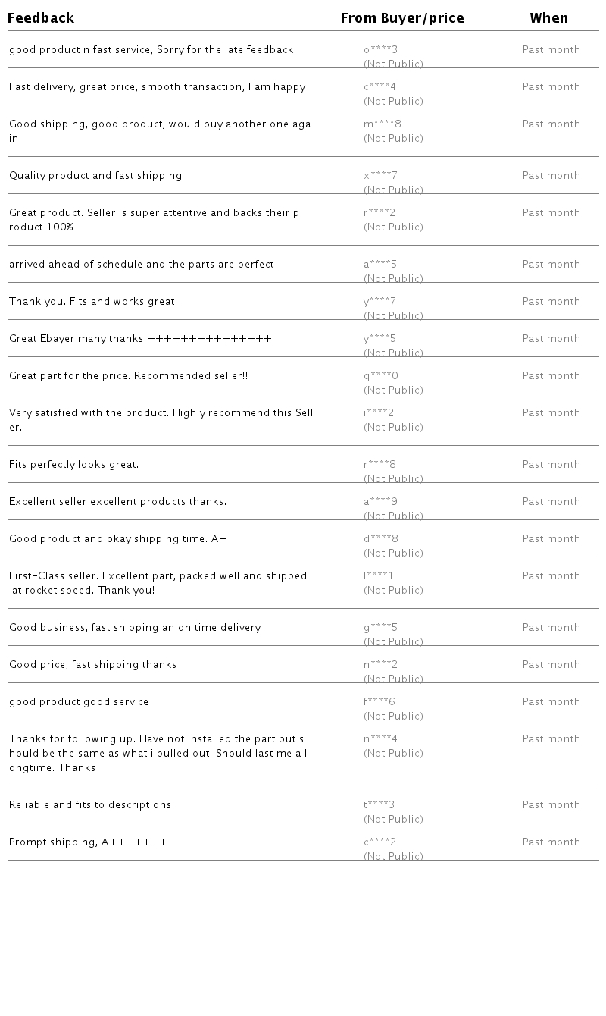Click the When column header

coord(548,18)
